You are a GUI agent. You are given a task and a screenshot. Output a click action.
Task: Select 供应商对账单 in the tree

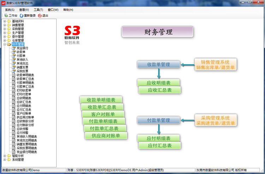pyautogui.click(x=25, y=117)
